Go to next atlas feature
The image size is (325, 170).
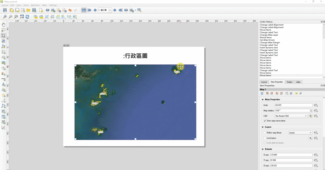pos(115,10)
